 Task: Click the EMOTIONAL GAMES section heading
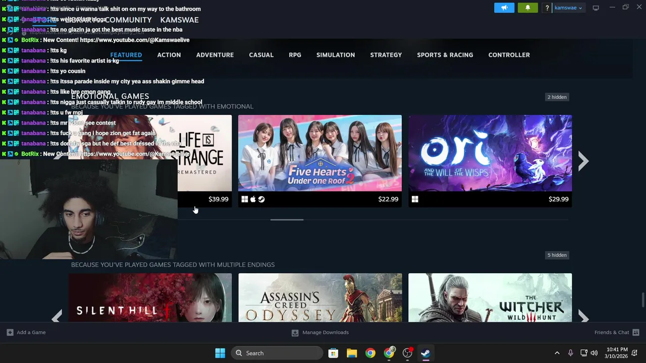pyautogui.click(x=110, y=96)
